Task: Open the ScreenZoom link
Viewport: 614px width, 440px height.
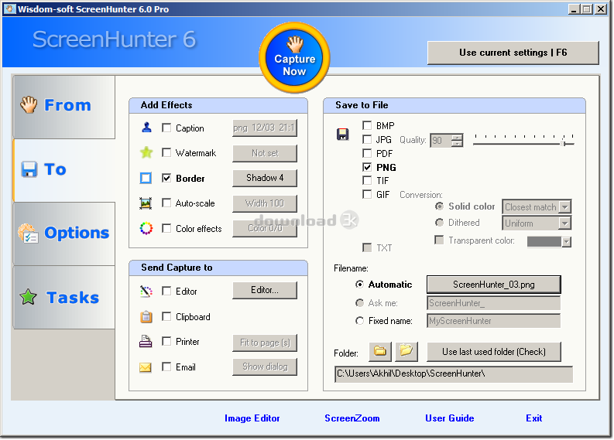Action: click(x=352, y=418)
